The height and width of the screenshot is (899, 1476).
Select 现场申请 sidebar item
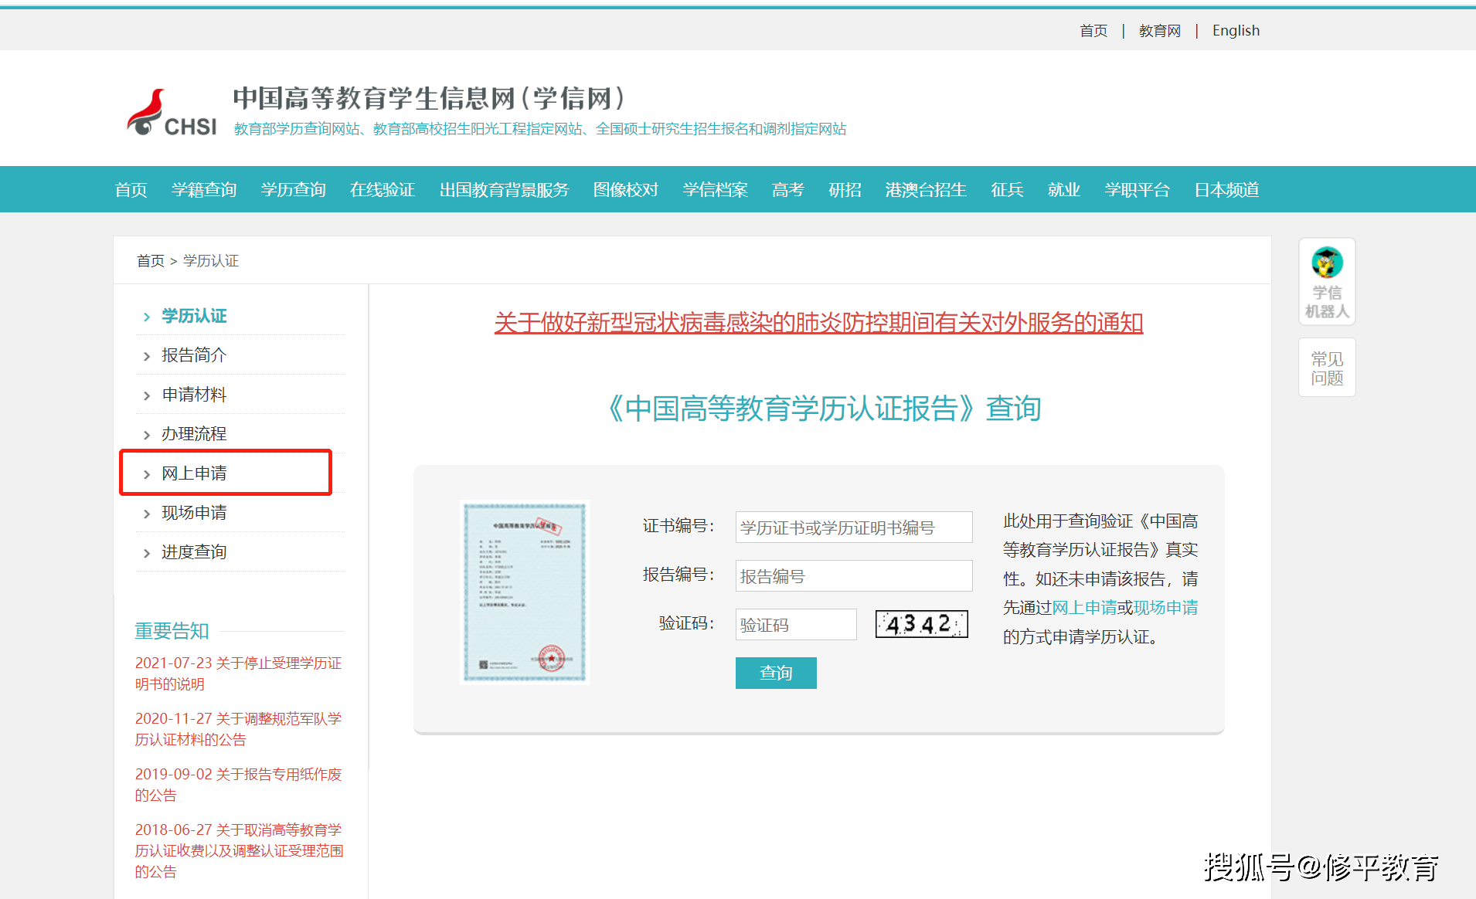coord(194,513)
